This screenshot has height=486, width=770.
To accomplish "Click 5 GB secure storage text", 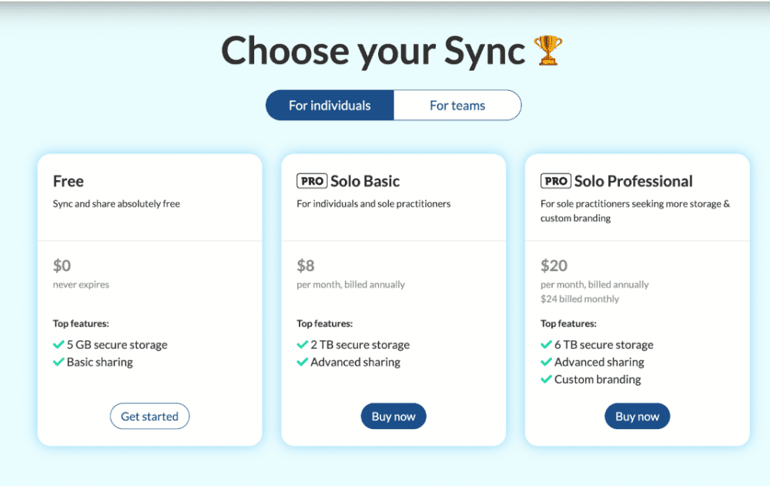I will point(117,344).
